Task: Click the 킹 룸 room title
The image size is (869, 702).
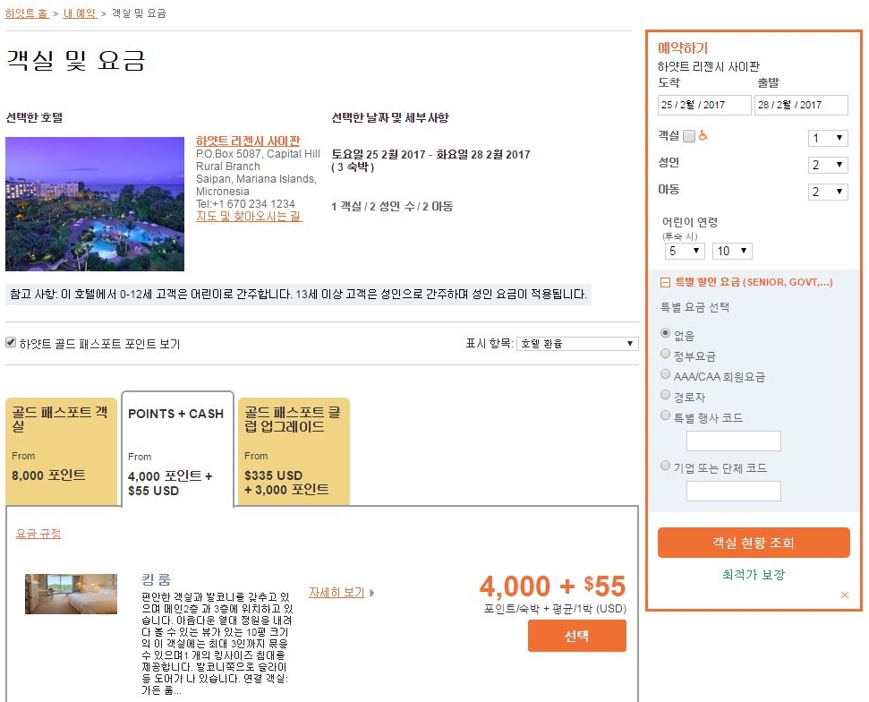Action: [156, 580]
